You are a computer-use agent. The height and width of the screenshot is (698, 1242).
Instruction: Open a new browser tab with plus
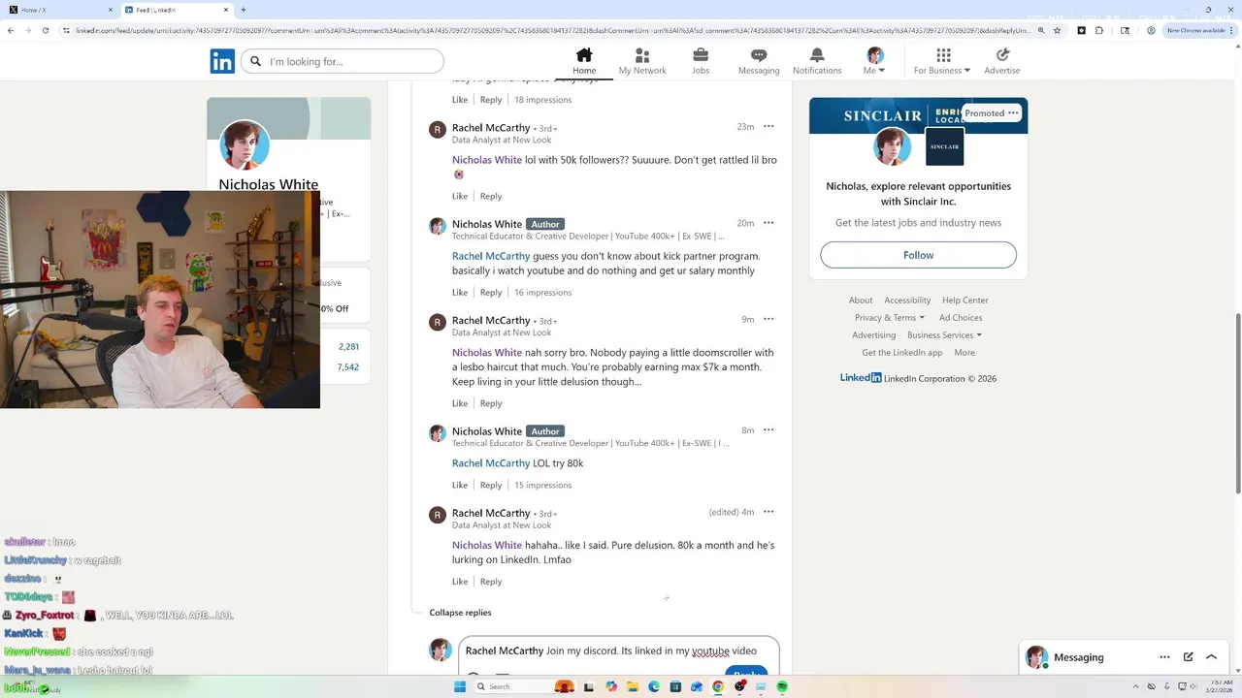(243, 10)
